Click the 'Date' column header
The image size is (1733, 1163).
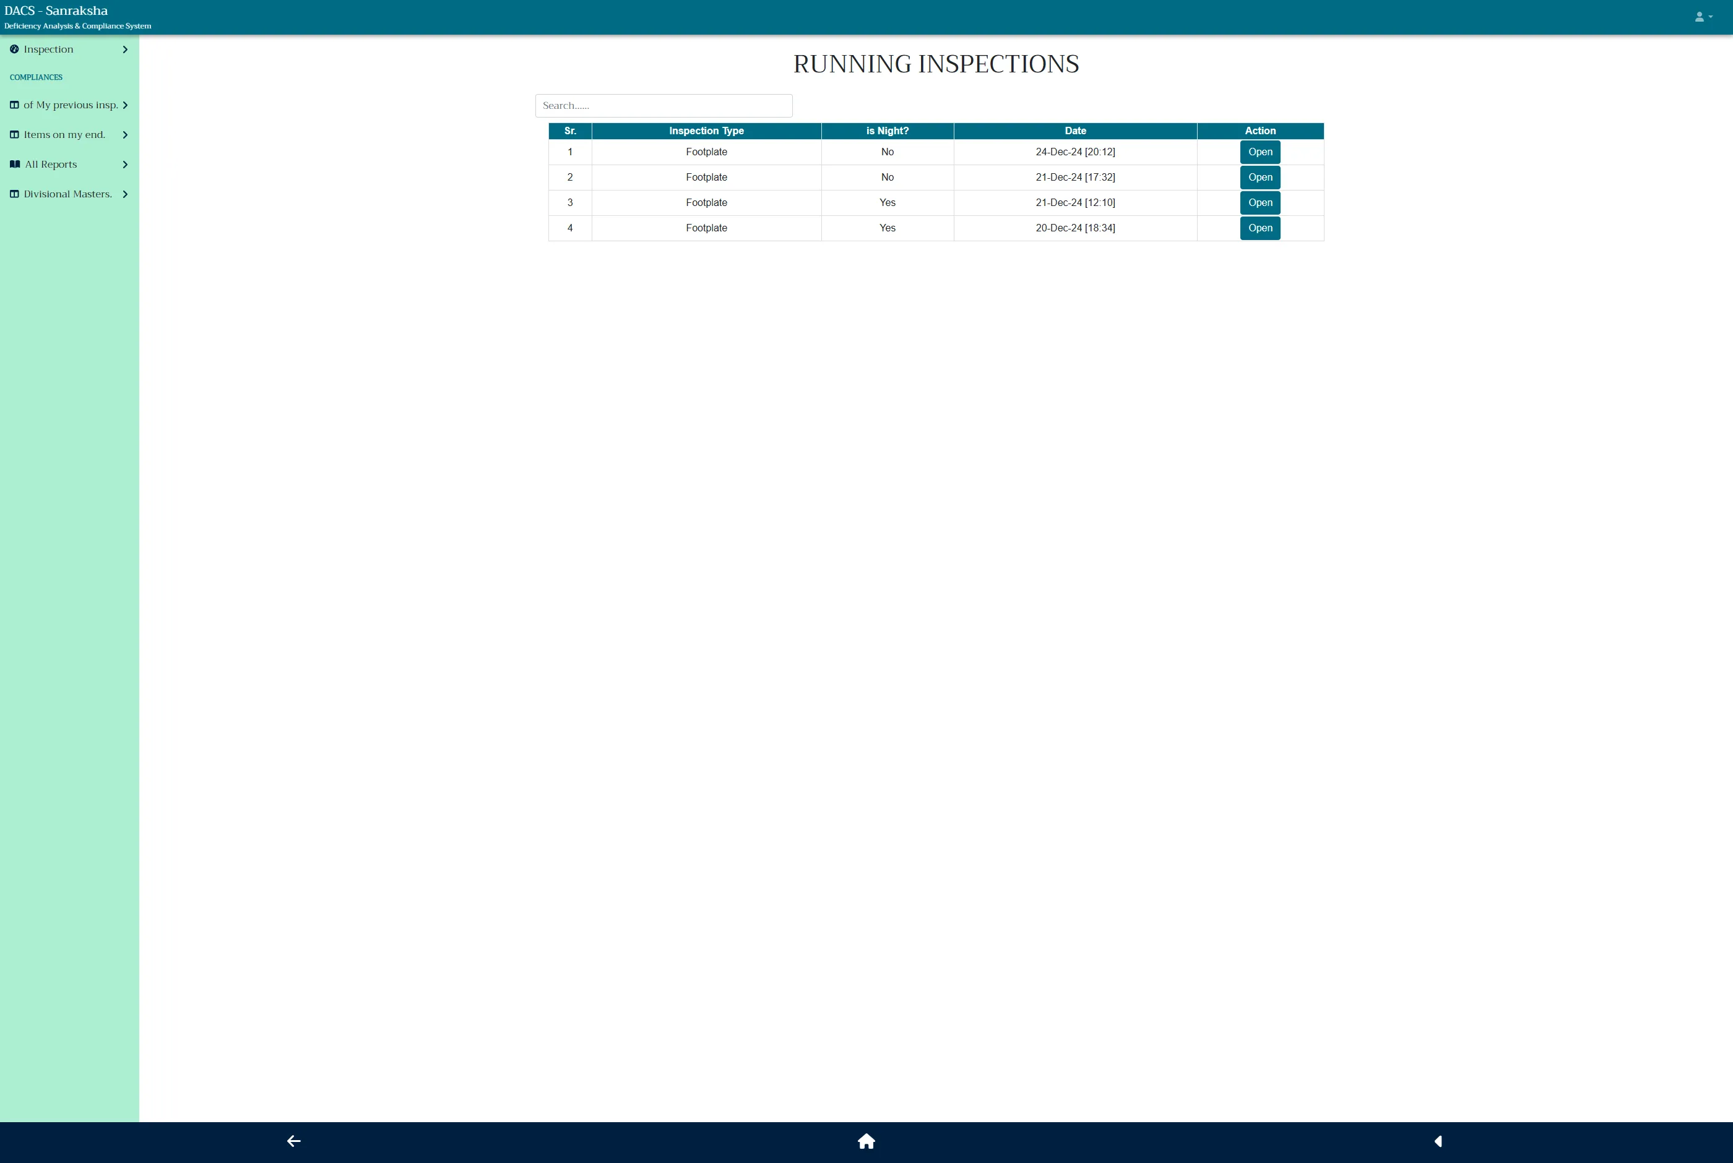point(1075,131)
